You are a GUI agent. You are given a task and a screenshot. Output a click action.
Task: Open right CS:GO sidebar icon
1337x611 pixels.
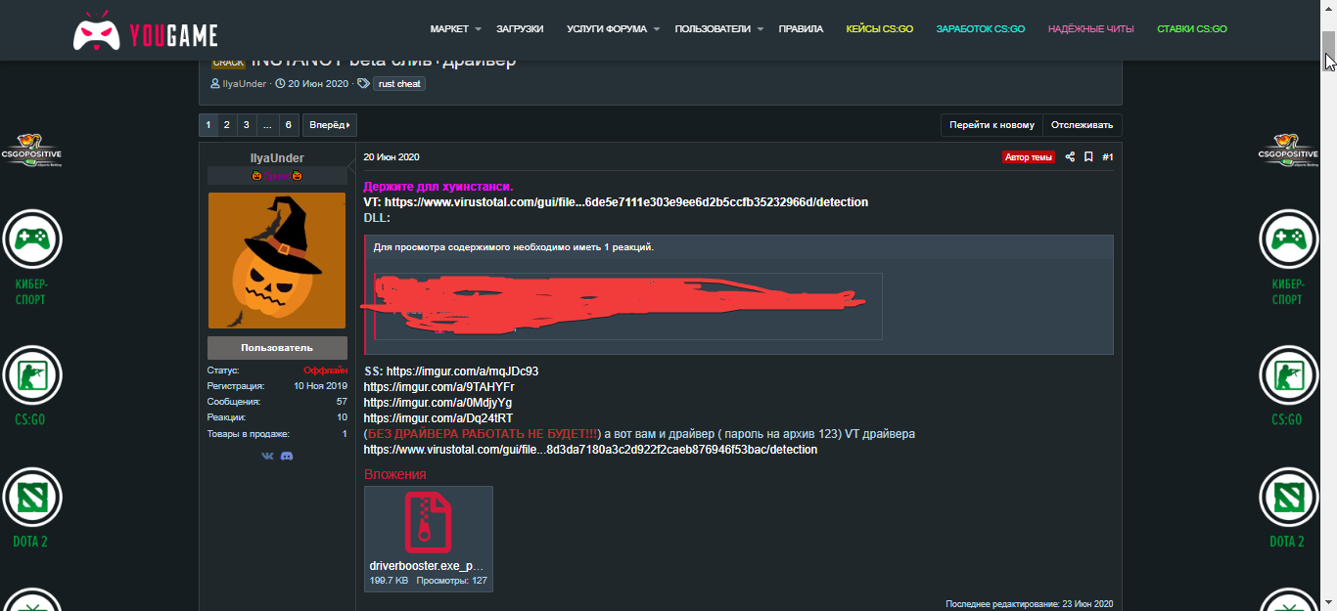coord(1288,375)
